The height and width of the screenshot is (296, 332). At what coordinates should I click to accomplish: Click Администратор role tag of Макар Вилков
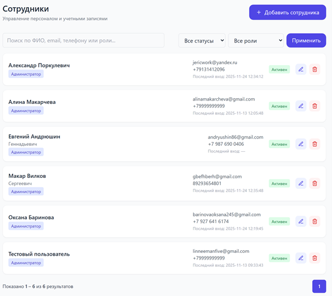tap(26, 192)
